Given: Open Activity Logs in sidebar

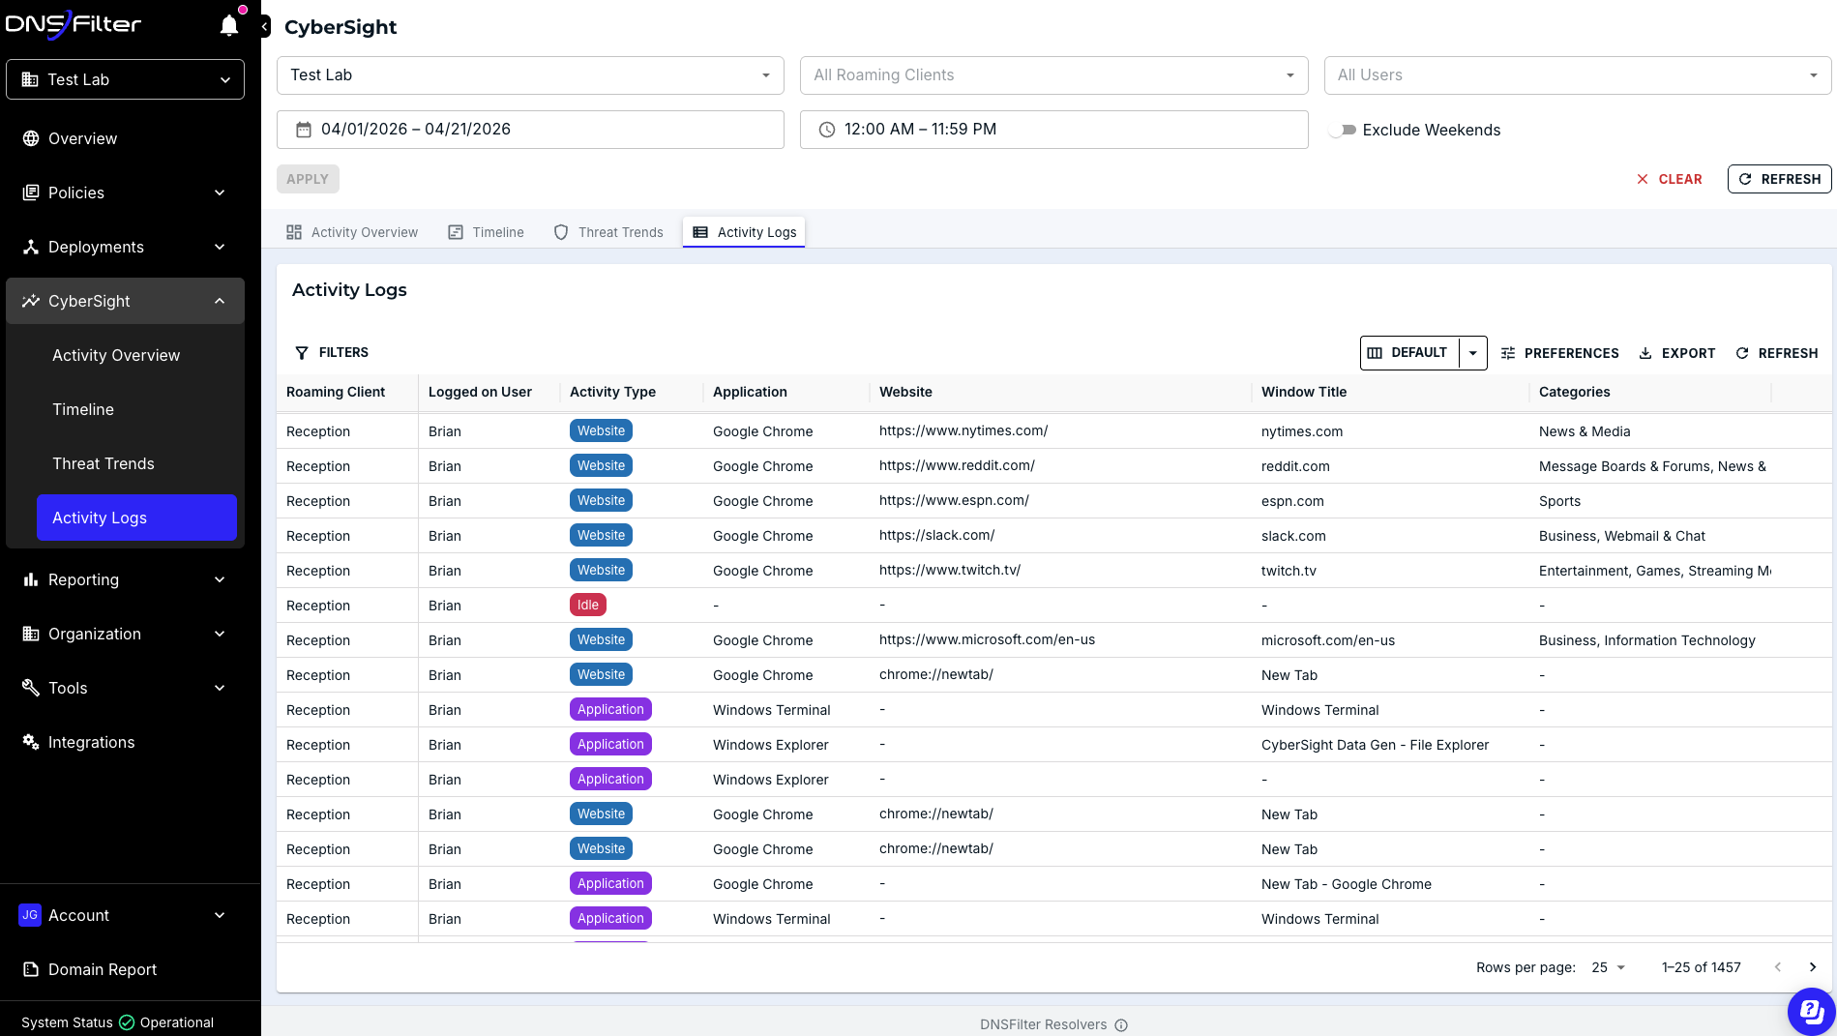Looking at the screenshot, I should pyautogui.click(x=136, y=518).
